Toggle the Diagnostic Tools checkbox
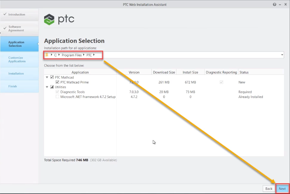This screenshot has width=290, height=194. [57, 92]
